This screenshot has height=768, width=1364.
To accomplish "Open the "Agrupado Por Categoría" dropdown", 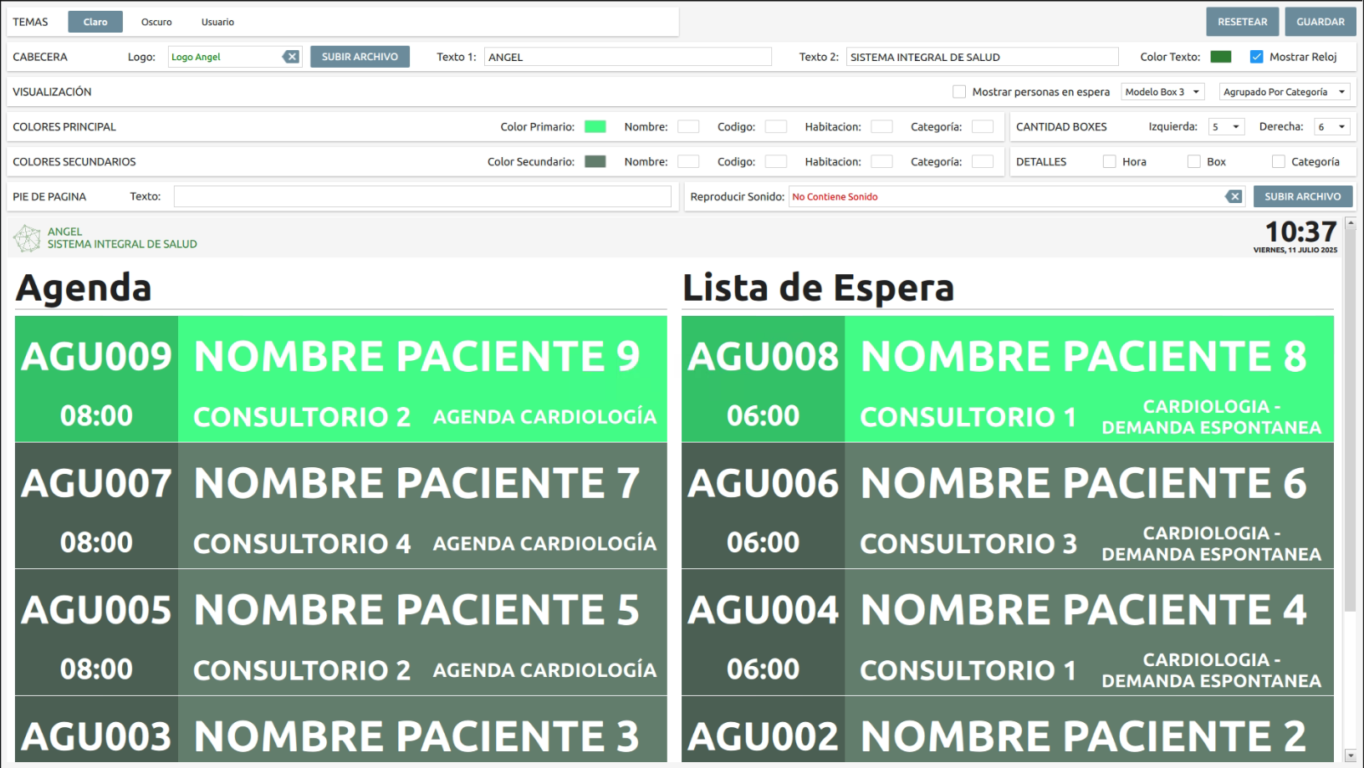I will point(1284,92).
